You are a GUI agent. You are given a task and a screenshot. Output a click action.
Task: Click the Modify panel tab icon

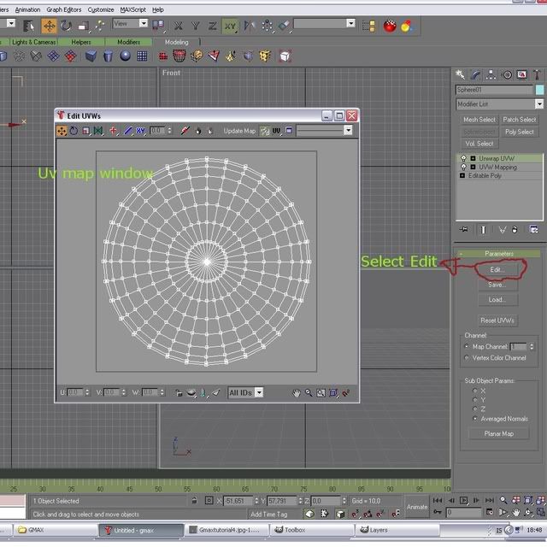point(474,74)
